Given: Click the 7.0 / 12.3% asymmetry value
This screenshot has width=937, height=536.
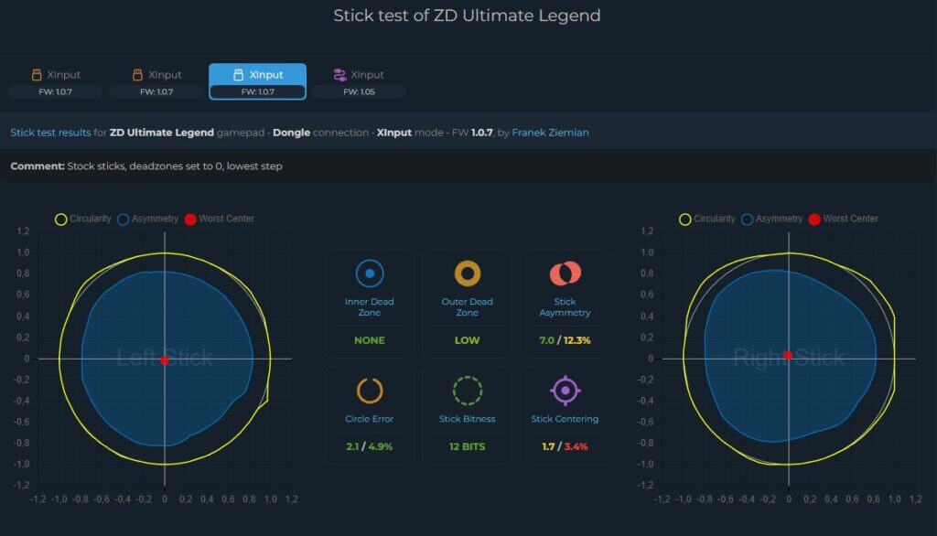Looking at the screenshot, I should click(565, 340).
